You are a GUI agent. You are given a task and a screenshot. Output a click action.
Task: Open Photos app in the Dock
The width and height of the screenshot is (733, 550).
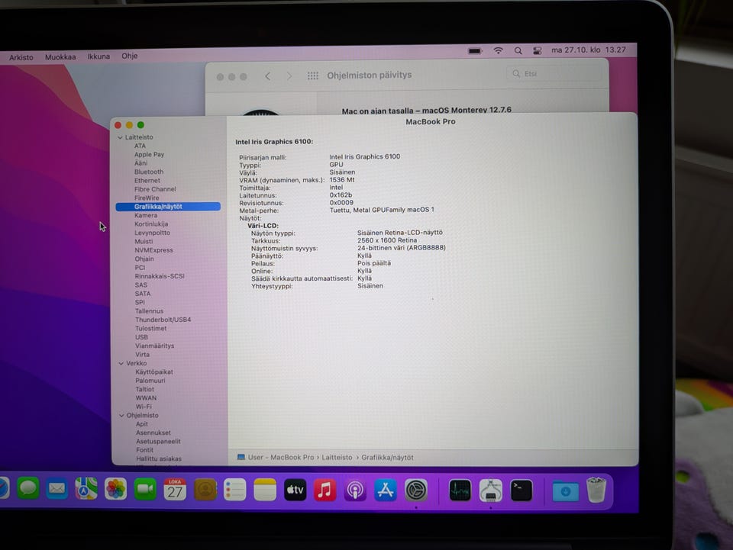(x=115, y=489)
